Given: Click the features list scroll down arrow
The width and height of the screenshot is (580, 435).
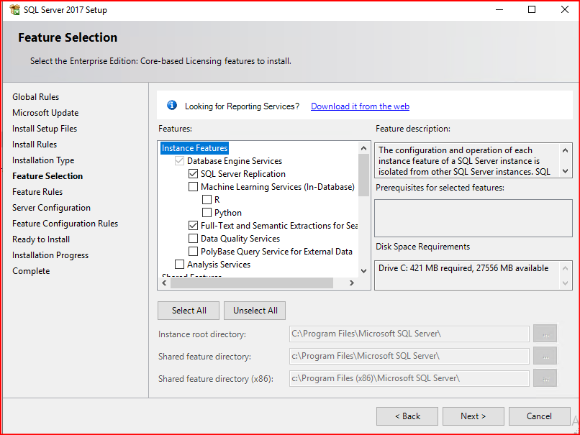Looking at the screenshot, I should tap(363, 271).
